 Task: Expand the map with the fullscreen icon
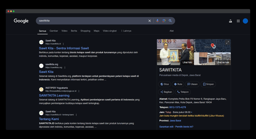227,43
